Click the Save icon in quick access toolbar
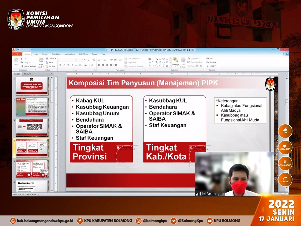301x226 pixels. tap(18, 50)
